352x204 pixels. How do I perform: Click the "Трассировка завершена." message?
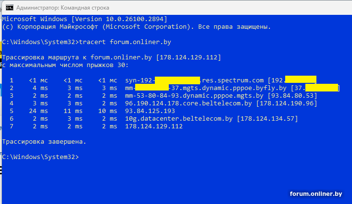click(44, 141)
